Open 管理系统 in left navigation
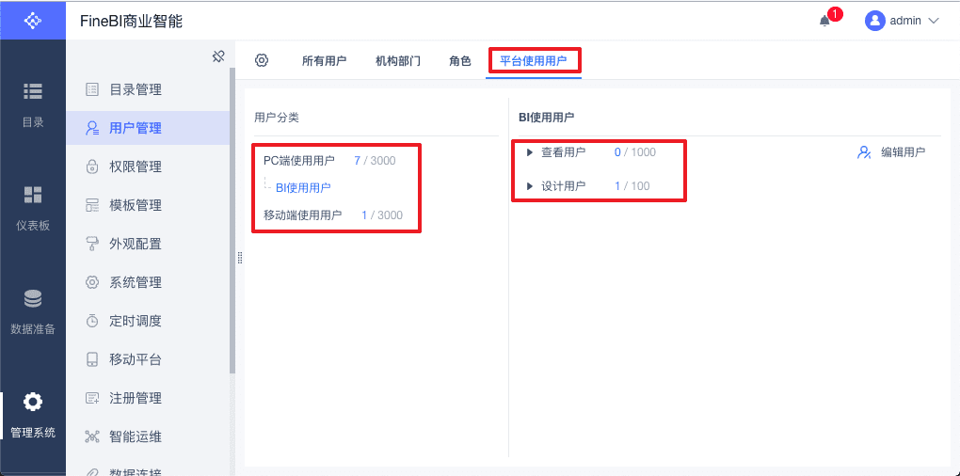960x476 pixels. point(32,416)
